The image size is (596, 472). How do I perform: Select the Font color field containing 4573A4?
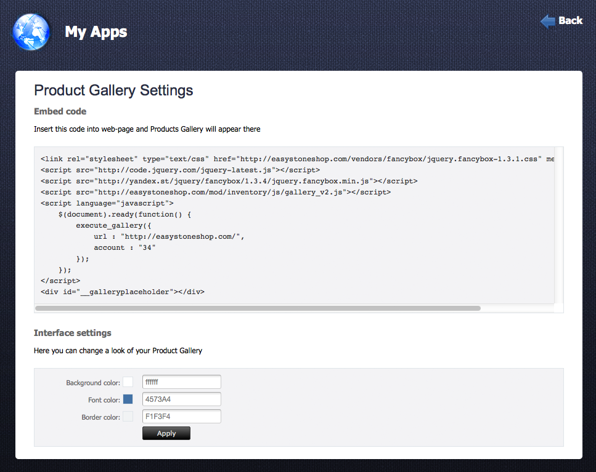(x=181, y=399)
